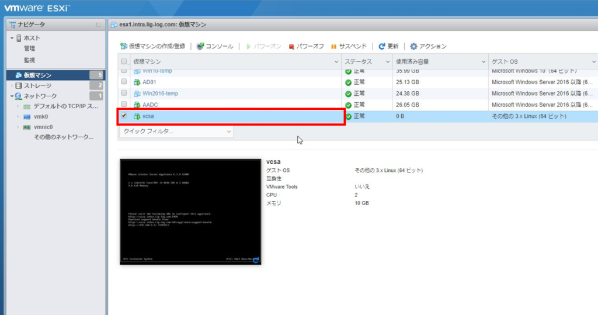Check the AADC row checkbox
This screenshot has width=598, height=315.
tap(124, 104)
